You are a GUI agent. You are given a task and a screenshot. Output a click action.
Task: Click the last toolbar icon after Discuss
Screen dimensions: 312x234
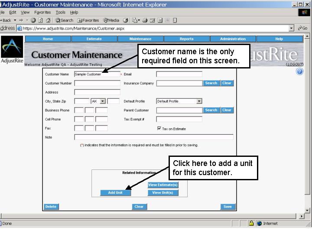(x=175, y=20)
